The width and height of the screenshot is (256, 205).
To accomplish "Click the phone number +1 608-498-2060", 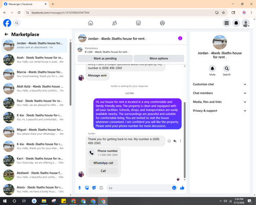I will pos(108,155).
